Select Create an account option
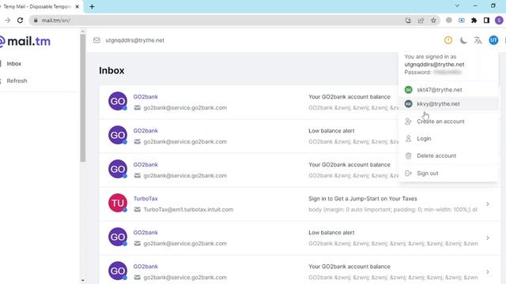 [x=448, y=121]
